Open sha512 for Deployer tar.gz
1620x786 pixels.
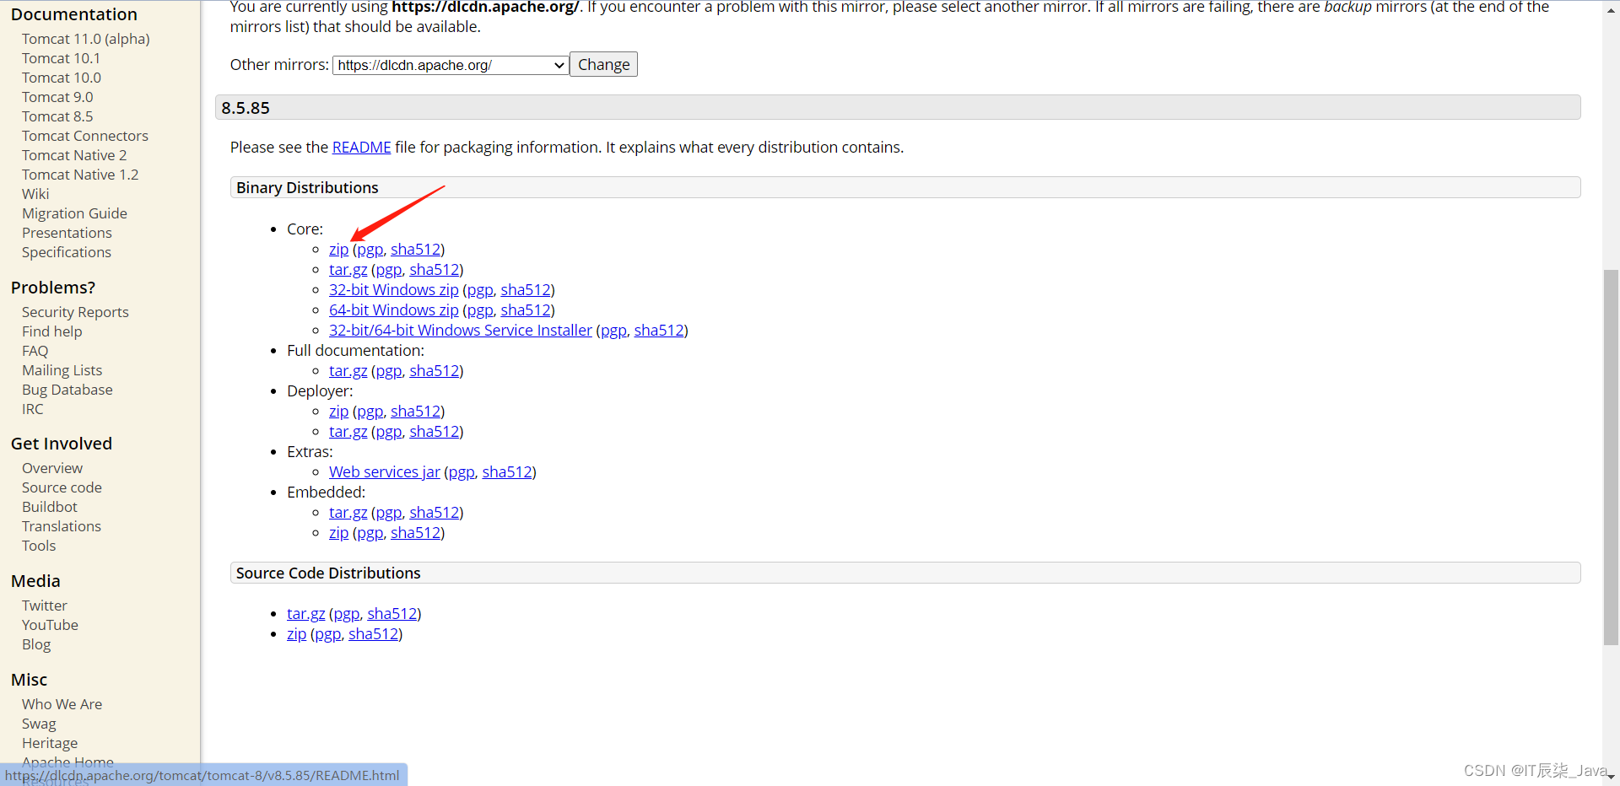[x=435, y=432]
